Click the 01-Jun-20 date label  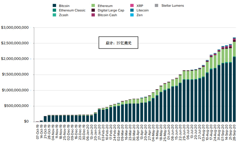point(169,132)
